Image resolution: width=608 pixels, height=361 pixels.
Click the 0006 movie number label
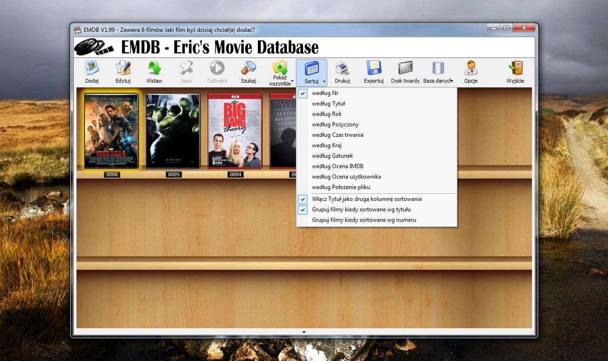pyautogui.click(x=112, y=175)
